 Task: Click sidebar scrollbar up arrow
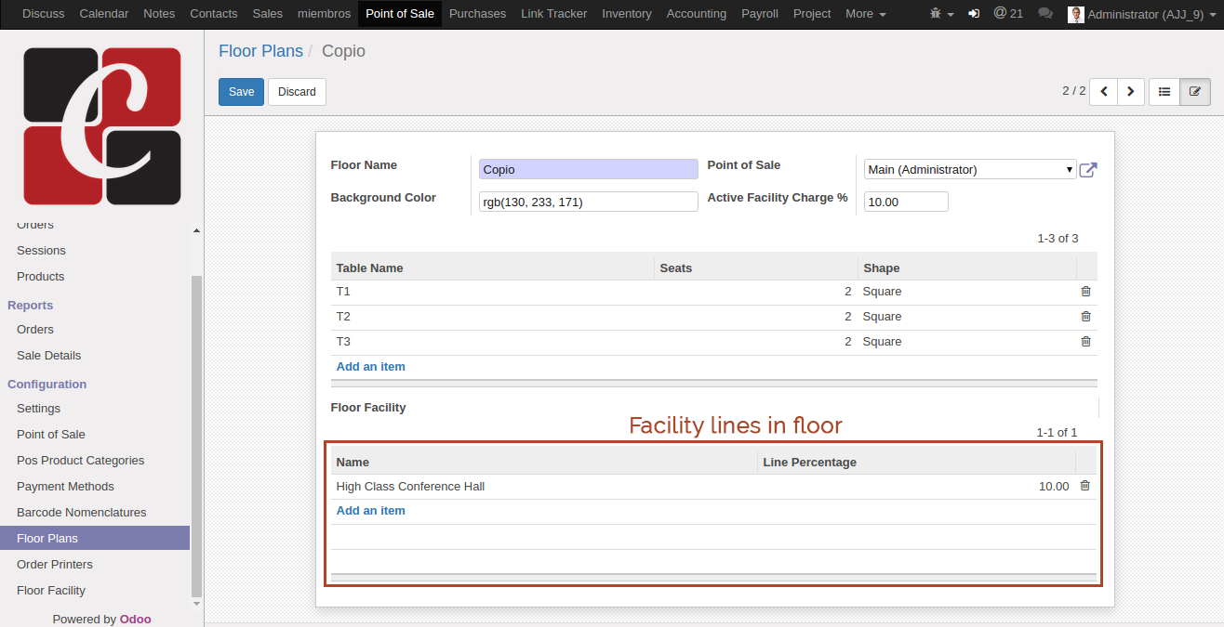coord(196,230)
